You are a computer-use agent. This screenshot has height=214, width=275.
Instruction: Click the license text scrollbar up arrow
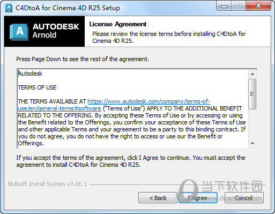252,74
